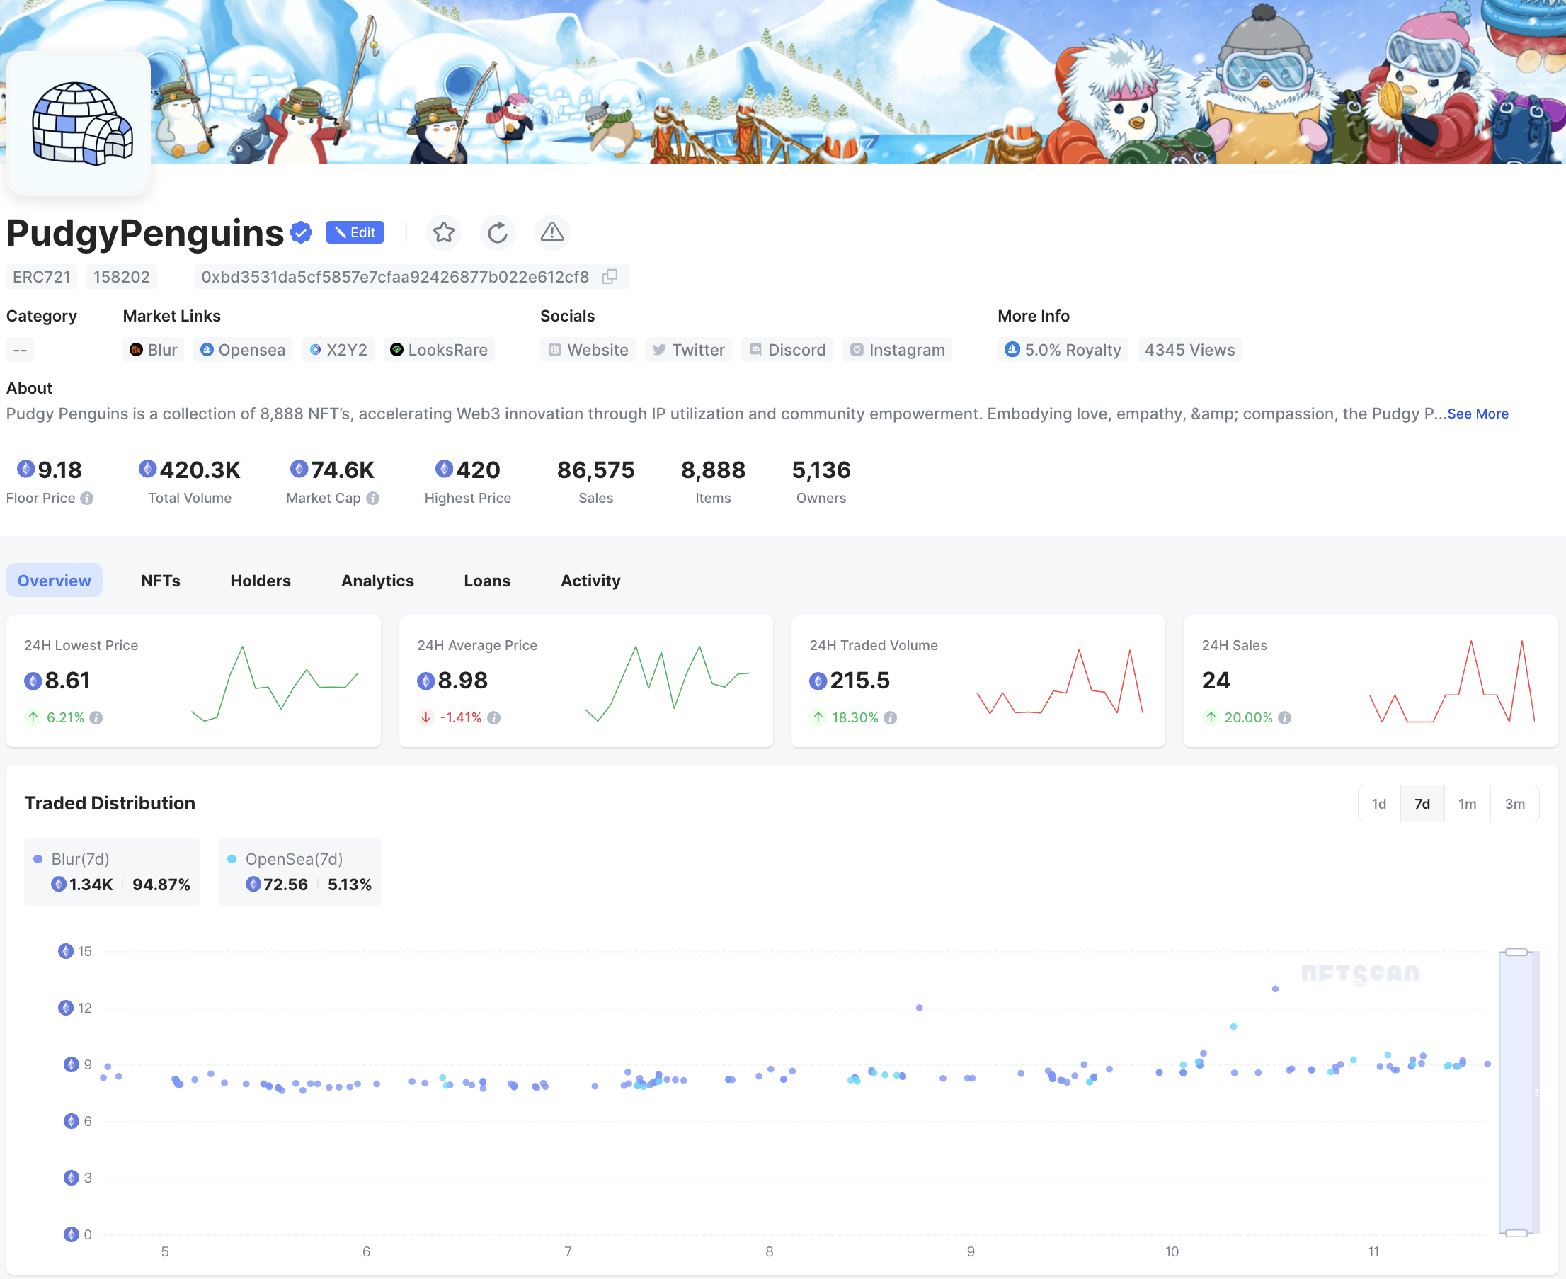Click the blue verified badge beside PudgyPenguins
This screenshot has width=1566, height=1279.
[x=301, y=233]
